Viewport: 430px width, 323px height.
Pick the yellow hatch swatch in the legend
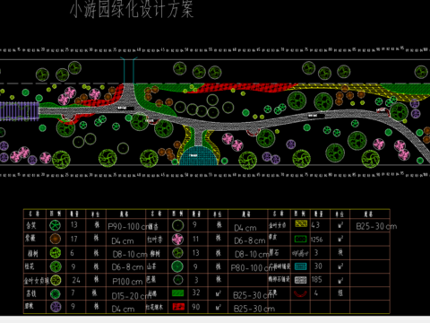[x=301, y=223]
